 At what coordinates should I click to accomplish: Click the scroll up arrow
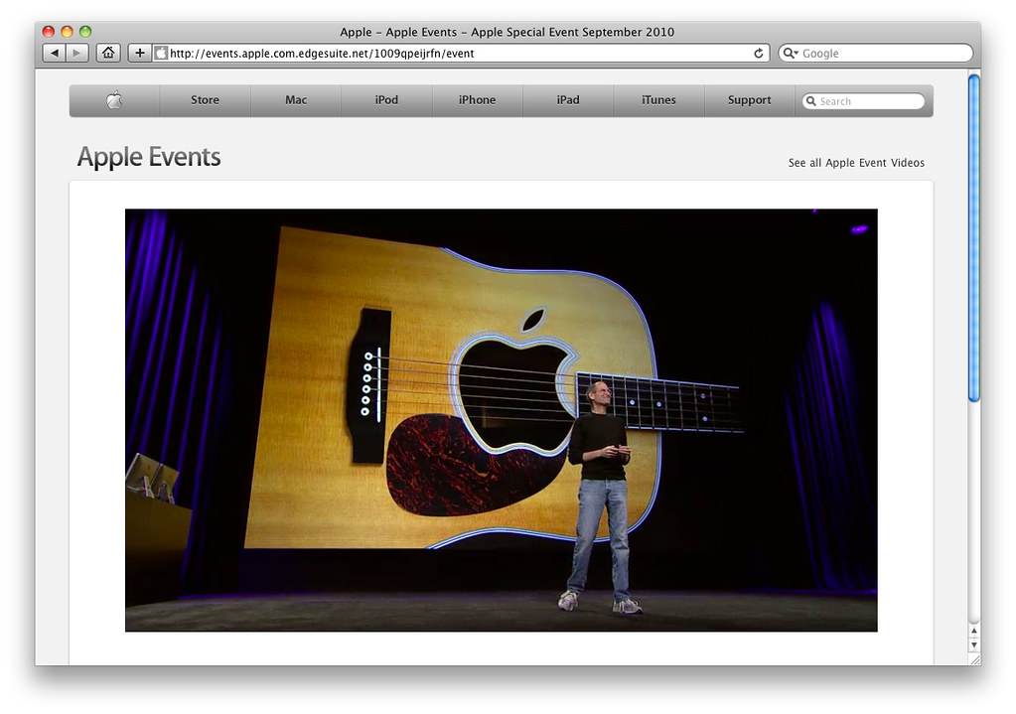[x=974, y=631]
